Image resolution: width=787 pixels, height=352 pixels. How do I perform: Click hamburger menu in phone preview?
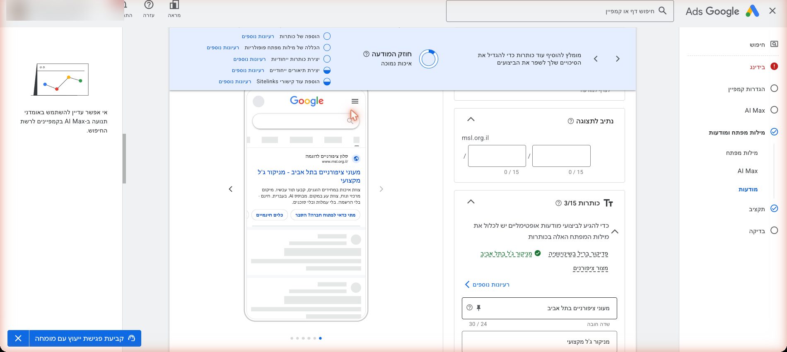[355, 101]
